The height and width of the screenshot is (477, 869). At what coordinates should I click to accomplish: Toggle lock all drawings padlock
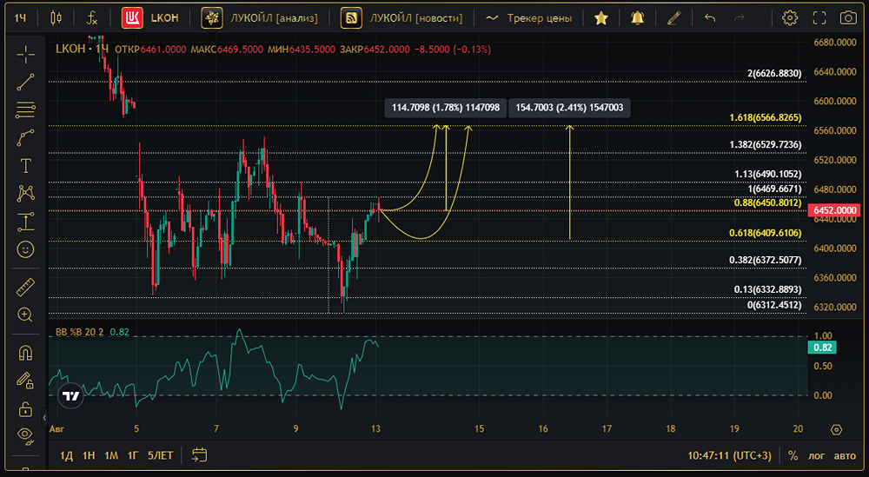click(25, 409)
